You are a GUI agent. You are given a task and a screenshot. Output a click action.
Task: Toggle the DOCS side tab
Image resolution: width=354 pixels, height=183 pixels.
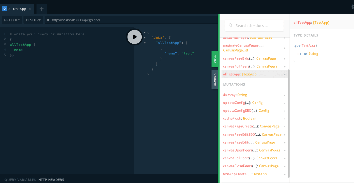[215, 59]
